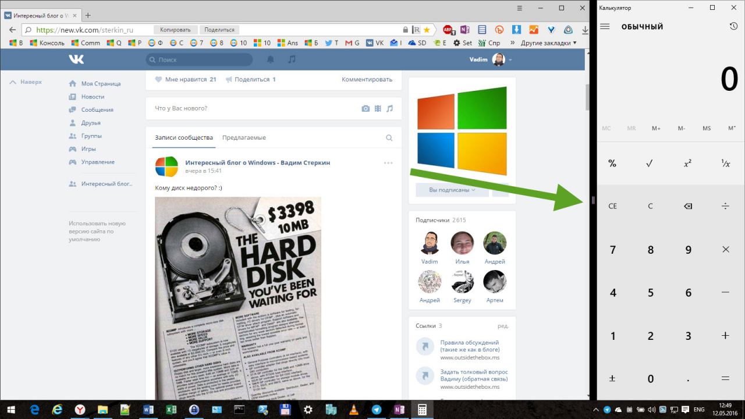
Task: Open VK notifications bell
Action: (270, 59)
